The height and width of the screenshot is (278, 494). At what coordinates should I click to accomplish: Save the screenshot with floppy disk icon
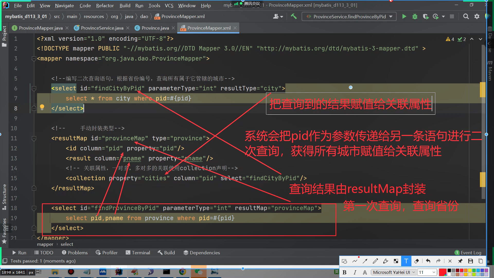click(x=470, y=261)
